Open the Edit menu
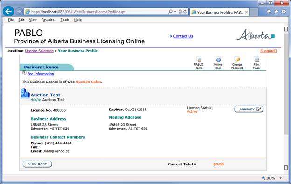 21,20
